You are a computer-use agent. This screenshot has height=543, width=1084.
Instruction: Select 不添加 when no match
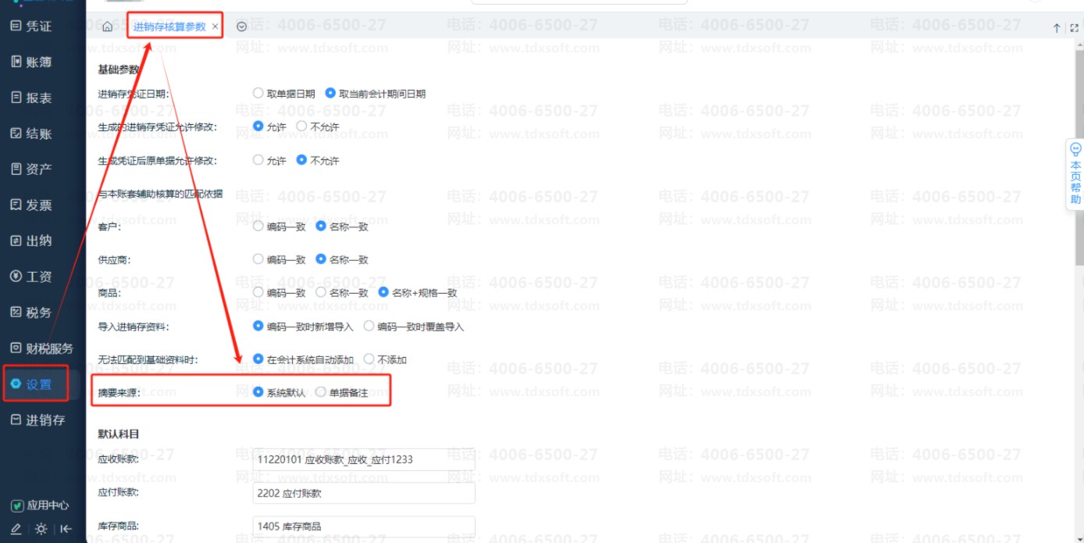pyautogui.click(x=385, y=360)
